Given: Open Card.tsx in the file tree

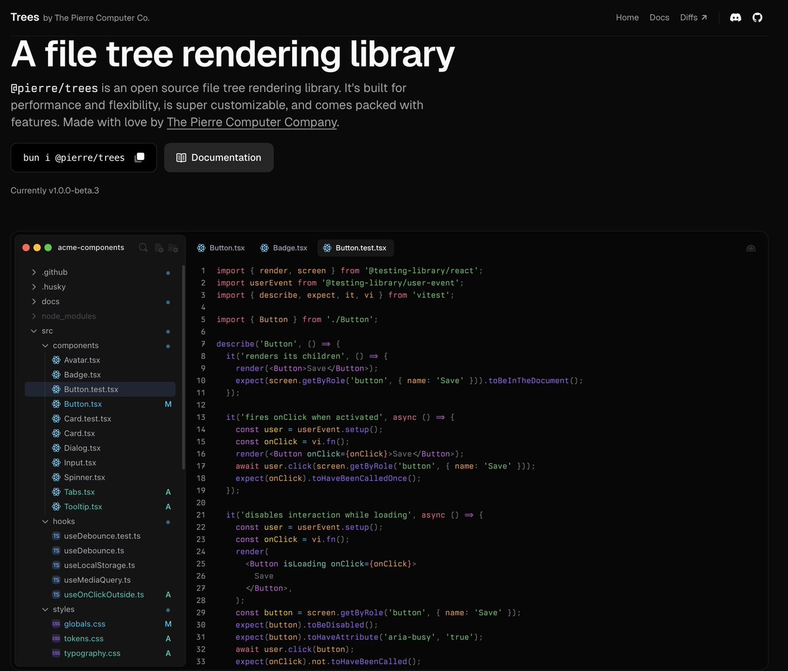Looking at the screenshot, I should click(100, 434).
